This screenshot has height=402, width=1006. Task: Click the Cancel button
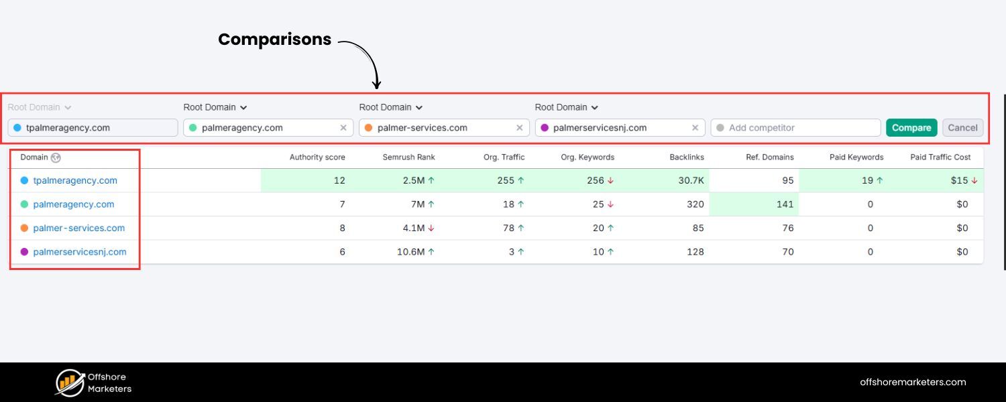pos(962,128)
